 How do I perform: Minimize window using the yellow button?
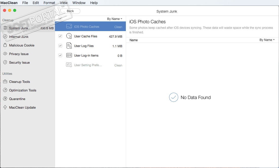(10, 10)
